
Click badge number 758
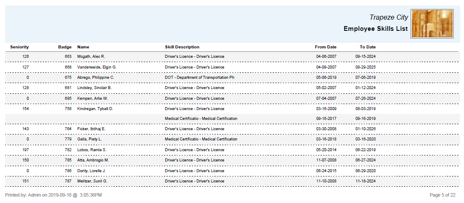(68, 109)
